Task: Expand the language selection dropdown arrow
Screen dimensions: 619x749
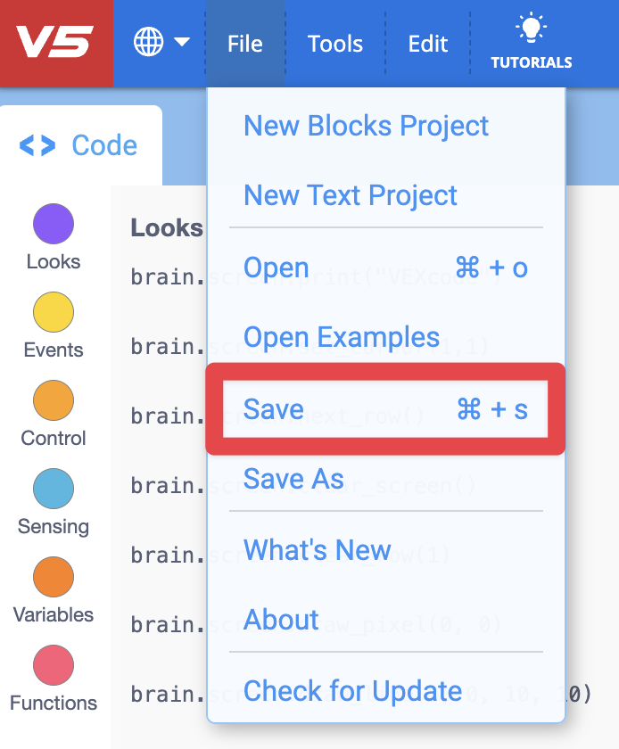Action: [181, 42]
